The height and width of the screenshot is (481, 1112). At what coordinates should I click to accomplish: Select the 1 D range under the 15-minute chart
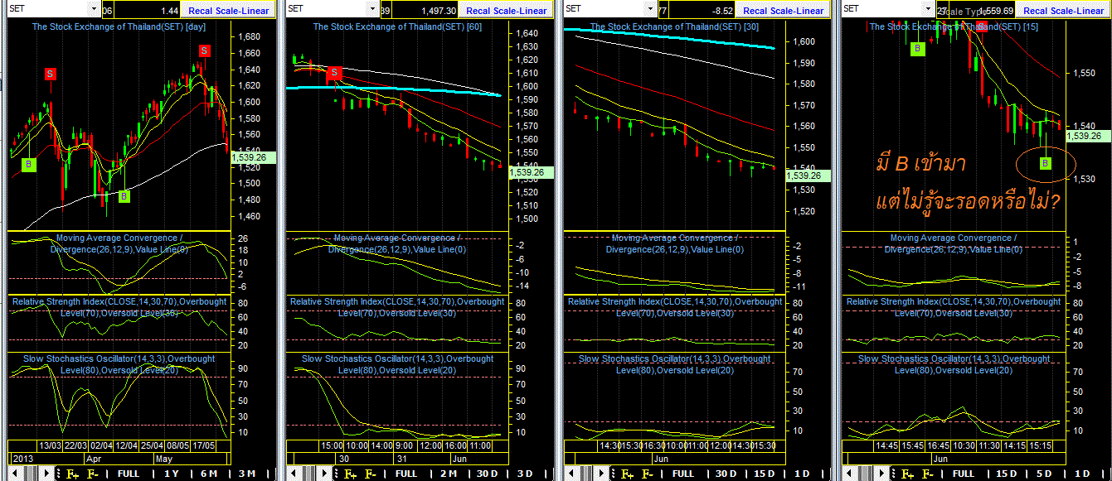[x=1082, y=474]
